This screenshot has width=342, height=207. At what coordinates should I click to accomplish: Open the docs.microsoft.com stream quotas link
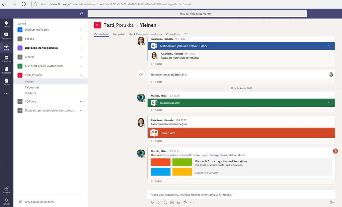(204, 155)
